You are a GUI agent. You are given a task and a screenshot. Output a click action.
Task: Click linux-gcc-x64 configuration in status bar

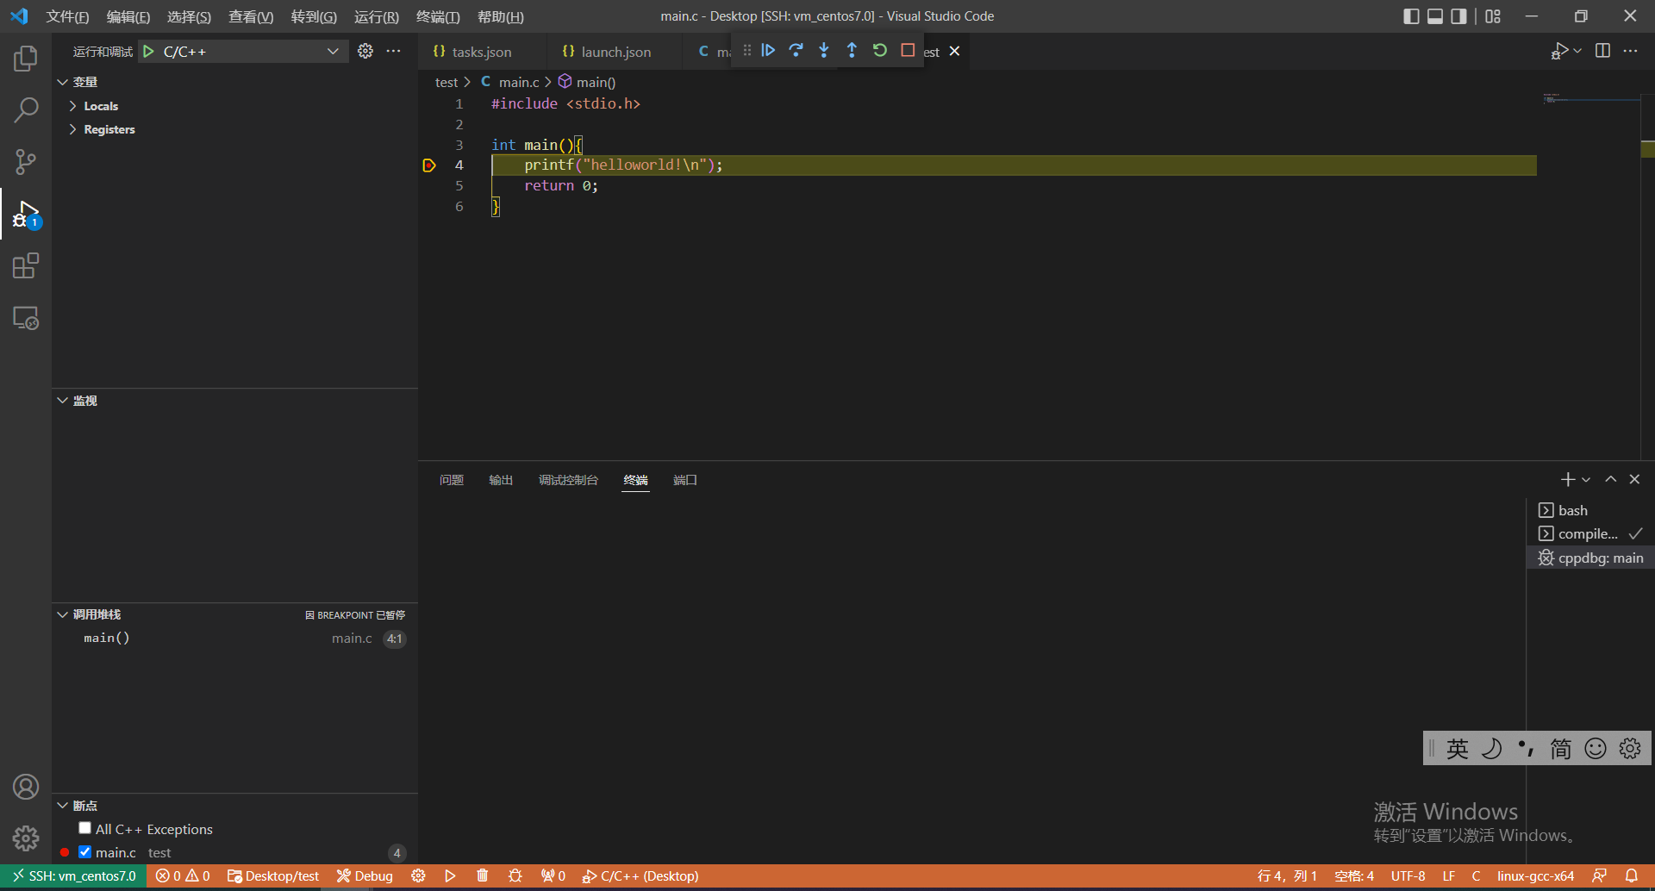point(1535,875)
